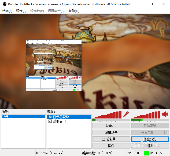Open the 场景集合(S) menu
Viewport: 170px width, 156px height.
(x=56, y=11)
